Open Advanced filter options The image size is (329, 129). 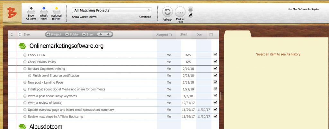pos(145,17)
